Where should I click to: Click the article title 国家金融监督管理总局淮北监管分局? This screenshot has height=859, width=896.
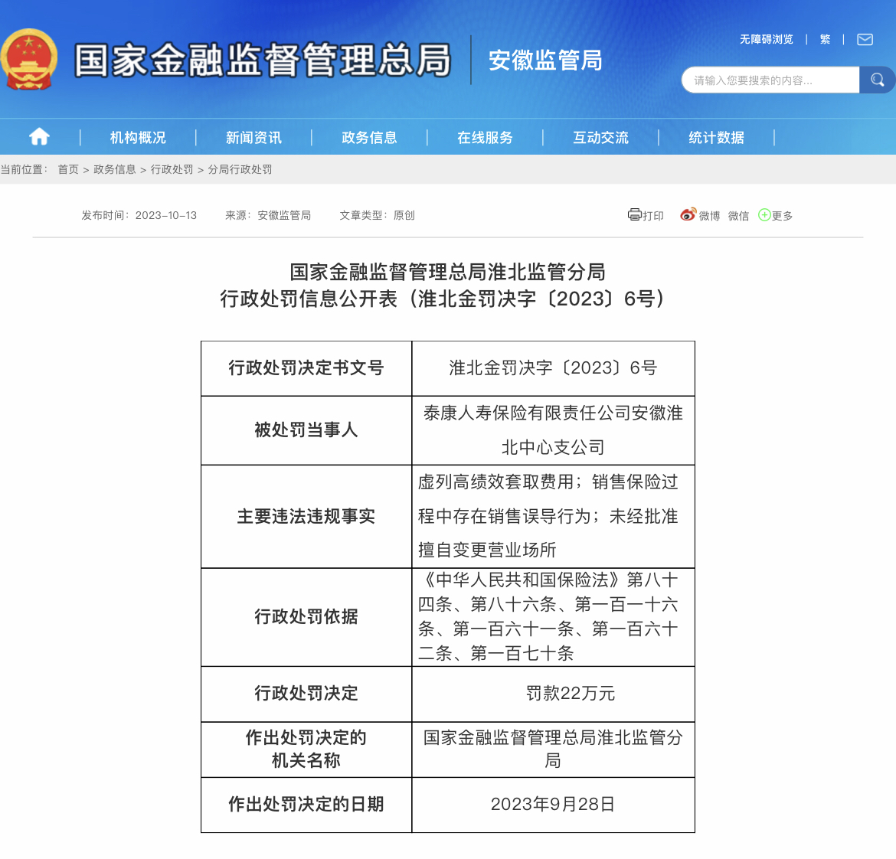(x=447, y=272)
